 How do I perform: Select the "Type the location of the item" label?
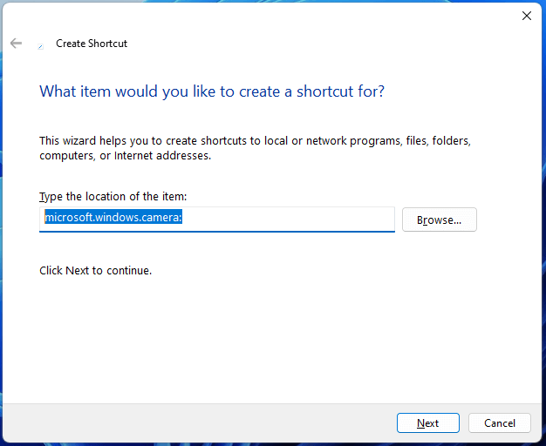(x=113, y=197)
